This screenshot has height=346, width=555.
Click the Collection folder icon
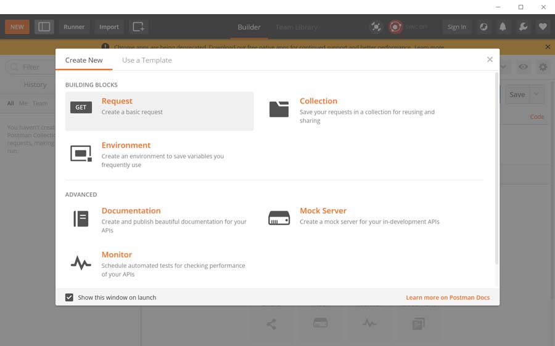(x=279, y=109)
